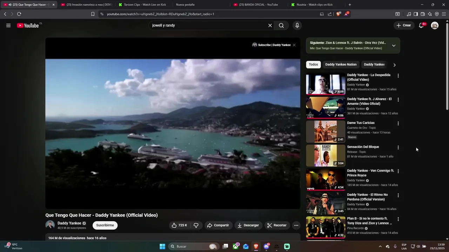
Task: Click the Recortar clip button
Action: (x=277, y=225)
